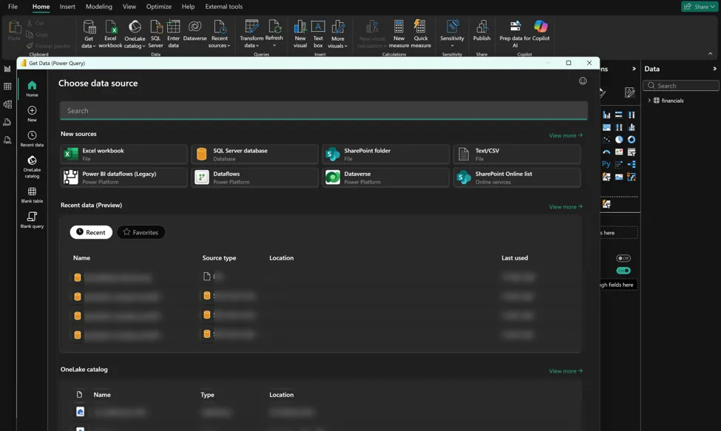Open the Get data ribbon button
This screenshot has height=431, width=721.
click(89, 34)
